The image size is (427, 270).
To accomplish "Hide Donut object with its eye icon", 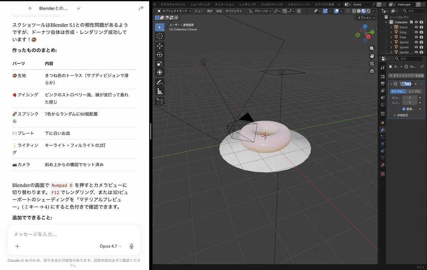I will tap(416, 27).
